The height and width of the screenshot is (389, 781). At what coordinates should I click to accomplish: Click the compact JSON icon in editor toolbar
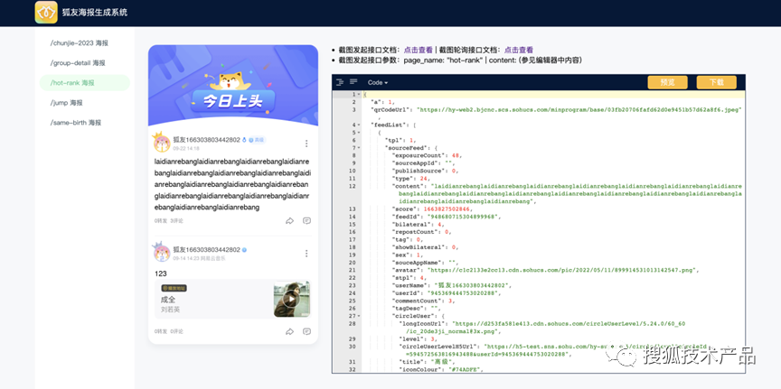pos(353,82)
